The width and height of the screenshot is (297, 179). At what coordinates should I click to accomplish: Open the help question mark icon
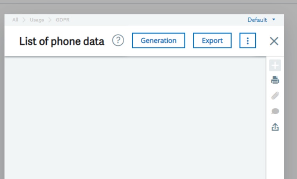pos(118,41)
